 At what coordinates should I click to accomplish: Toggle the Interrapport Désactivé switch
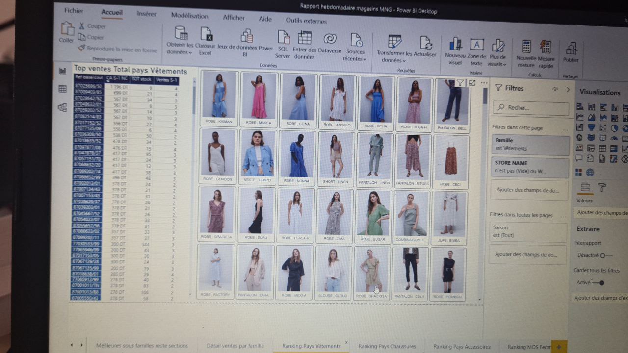tap(606, 255)
